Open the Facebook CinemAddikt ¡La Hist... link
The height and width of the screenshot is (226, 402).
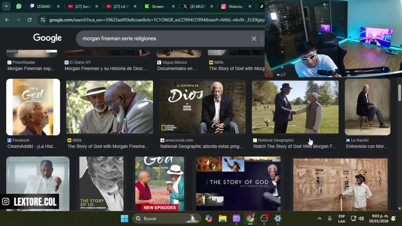coord(32,146)
